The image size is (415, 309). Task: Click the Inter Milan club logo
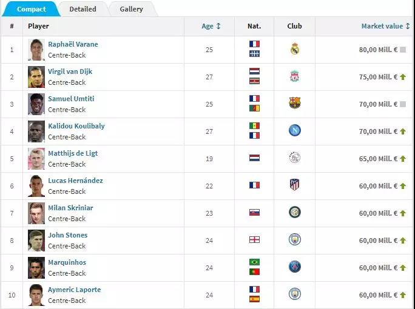point(295,213)
